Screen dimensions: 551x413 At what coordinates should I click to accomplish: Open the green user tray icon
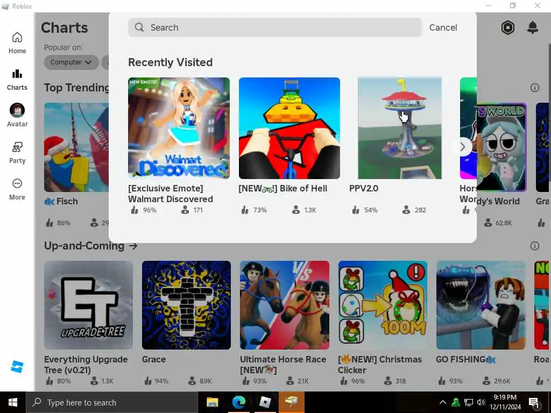456,402
